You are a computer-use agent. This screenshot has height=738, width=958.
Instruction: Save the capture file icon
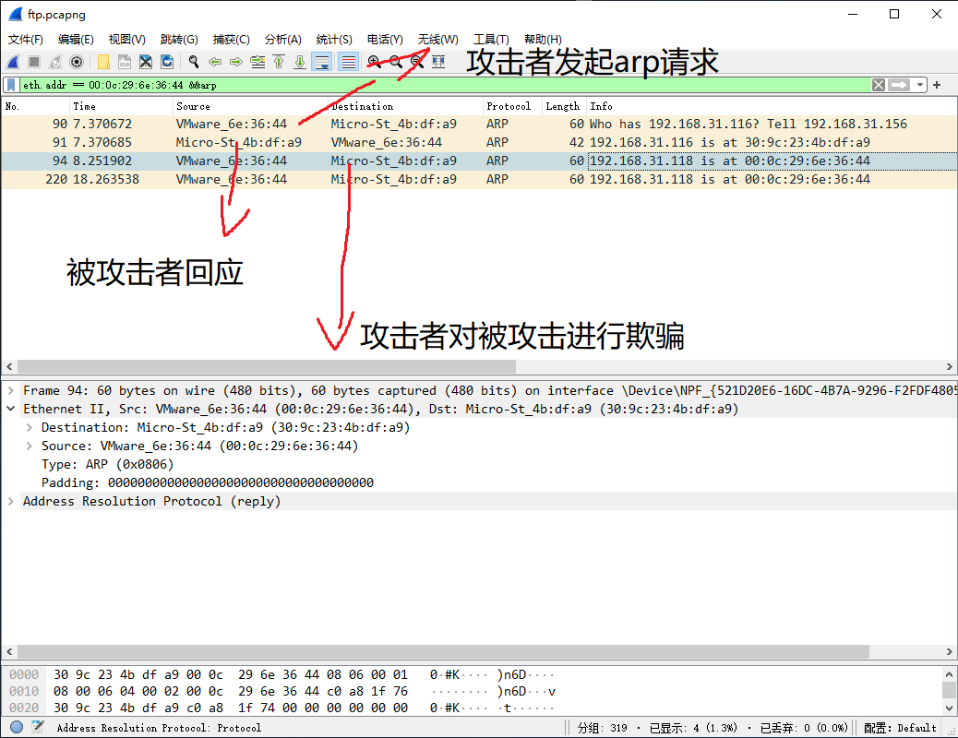click(125, 62)
